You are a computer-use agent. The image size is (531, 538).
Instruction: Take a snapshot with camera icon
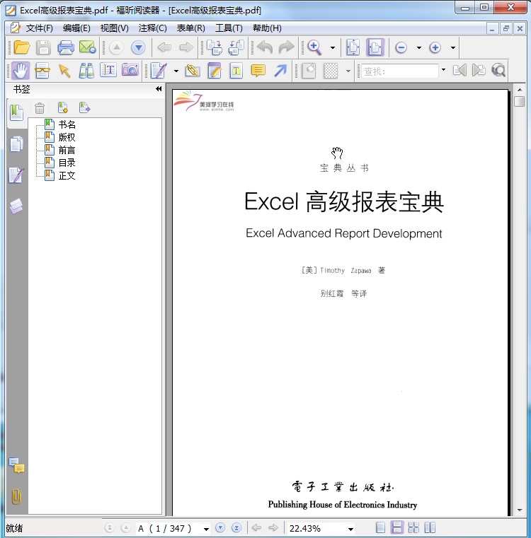point(130,71)
